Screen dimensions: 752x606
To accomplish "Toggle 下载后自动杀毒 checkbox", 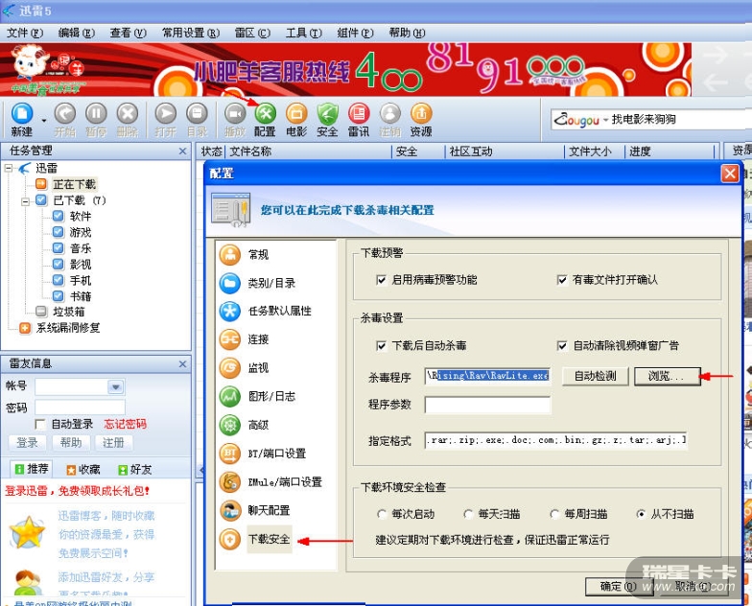I will pyautogui.click(x=382, y=345).
